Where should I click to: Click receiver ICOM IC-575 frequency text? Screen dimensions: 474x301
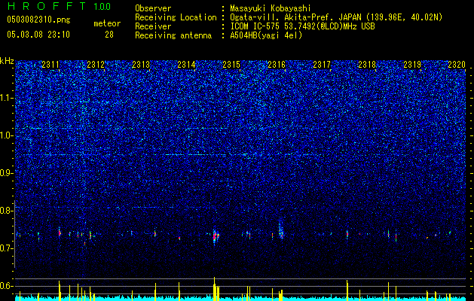pos(302,26)
